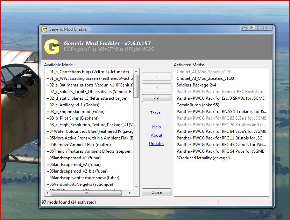Click the vertical scrollbar thumb in Available Mods
Screen dimensions: 290x220
(136, 86)
